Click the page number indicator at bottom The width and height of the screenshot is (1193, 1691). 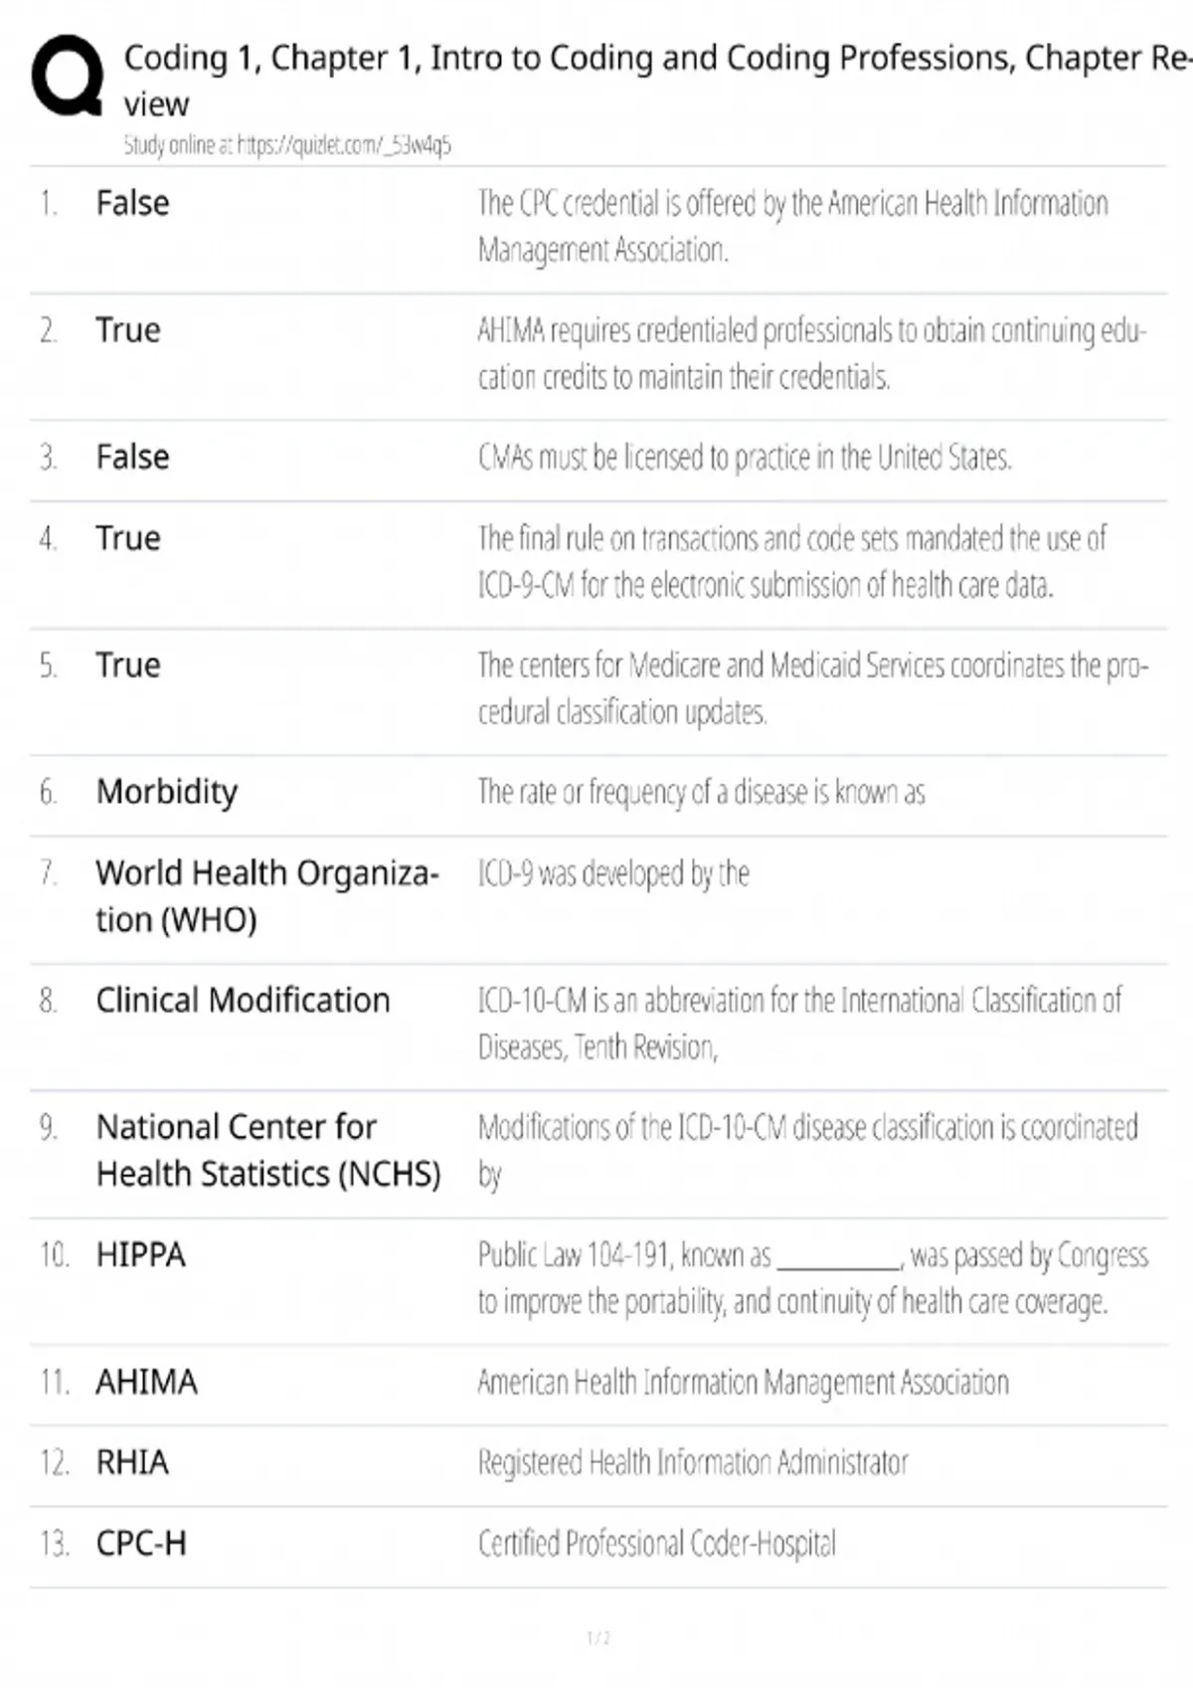[x=597, y=1638]
